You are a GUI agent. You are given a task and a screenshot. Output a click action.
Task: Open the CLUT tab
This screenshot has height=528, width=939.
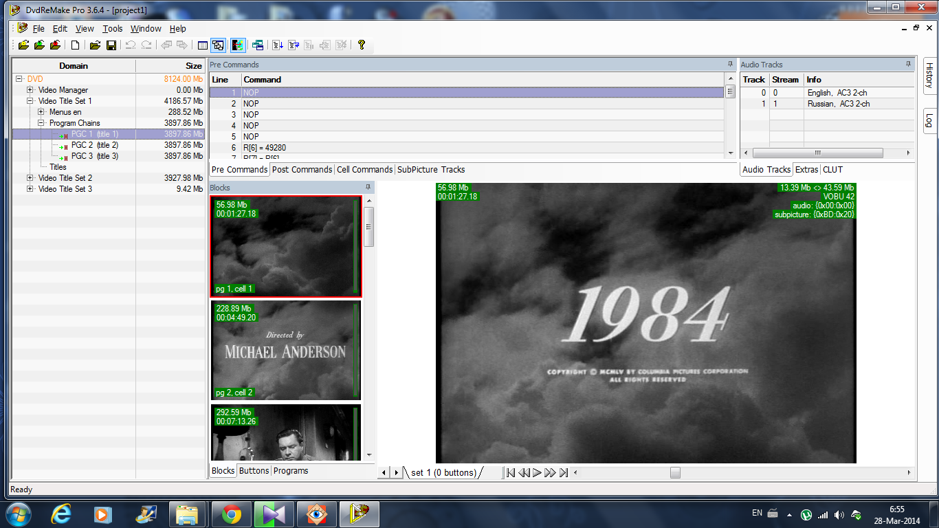coord(832,170)
